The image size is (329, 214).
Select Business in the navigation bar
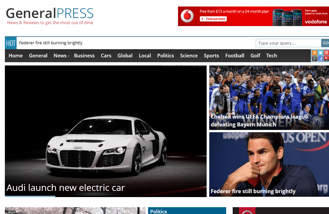coord(84,56)
